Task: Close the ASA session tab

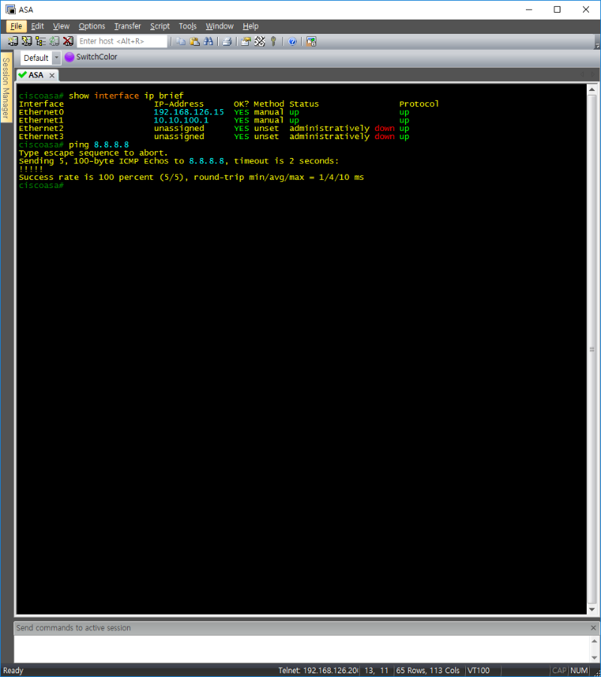Action: pos(52,75)
